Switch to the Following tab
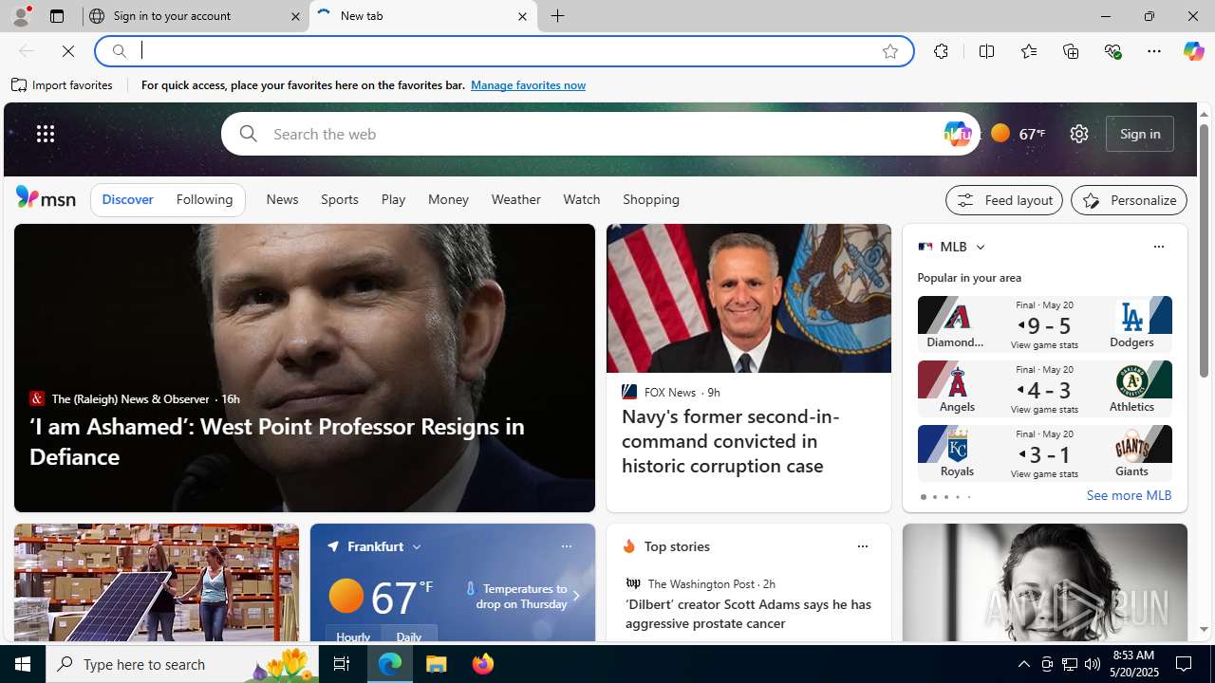 click(x=204, y=199)
